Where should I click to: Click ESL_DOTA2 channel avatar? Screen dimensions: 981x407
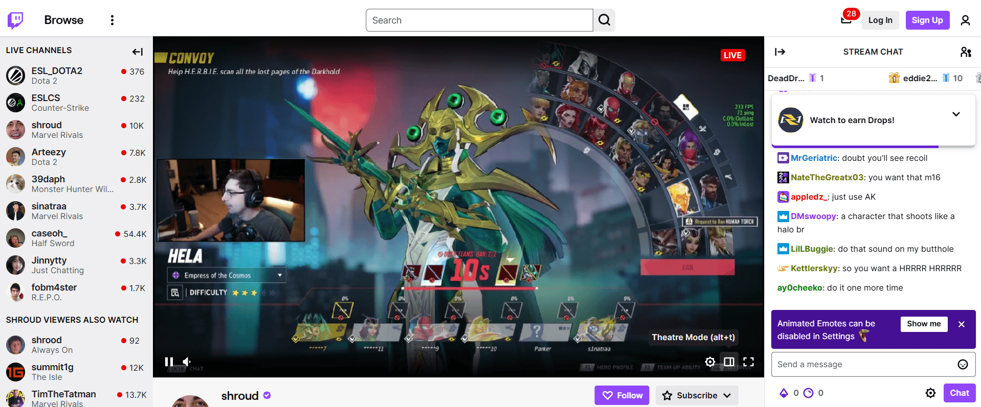(x=15, y=76)
